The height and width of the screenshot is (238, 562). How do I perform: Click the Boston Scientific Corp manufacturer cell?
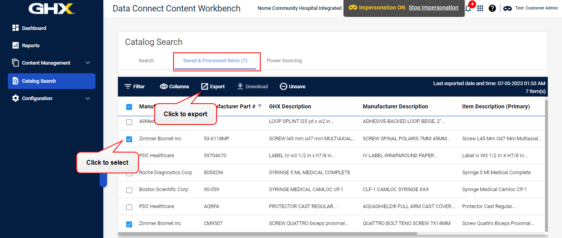[x=164, y=190]
